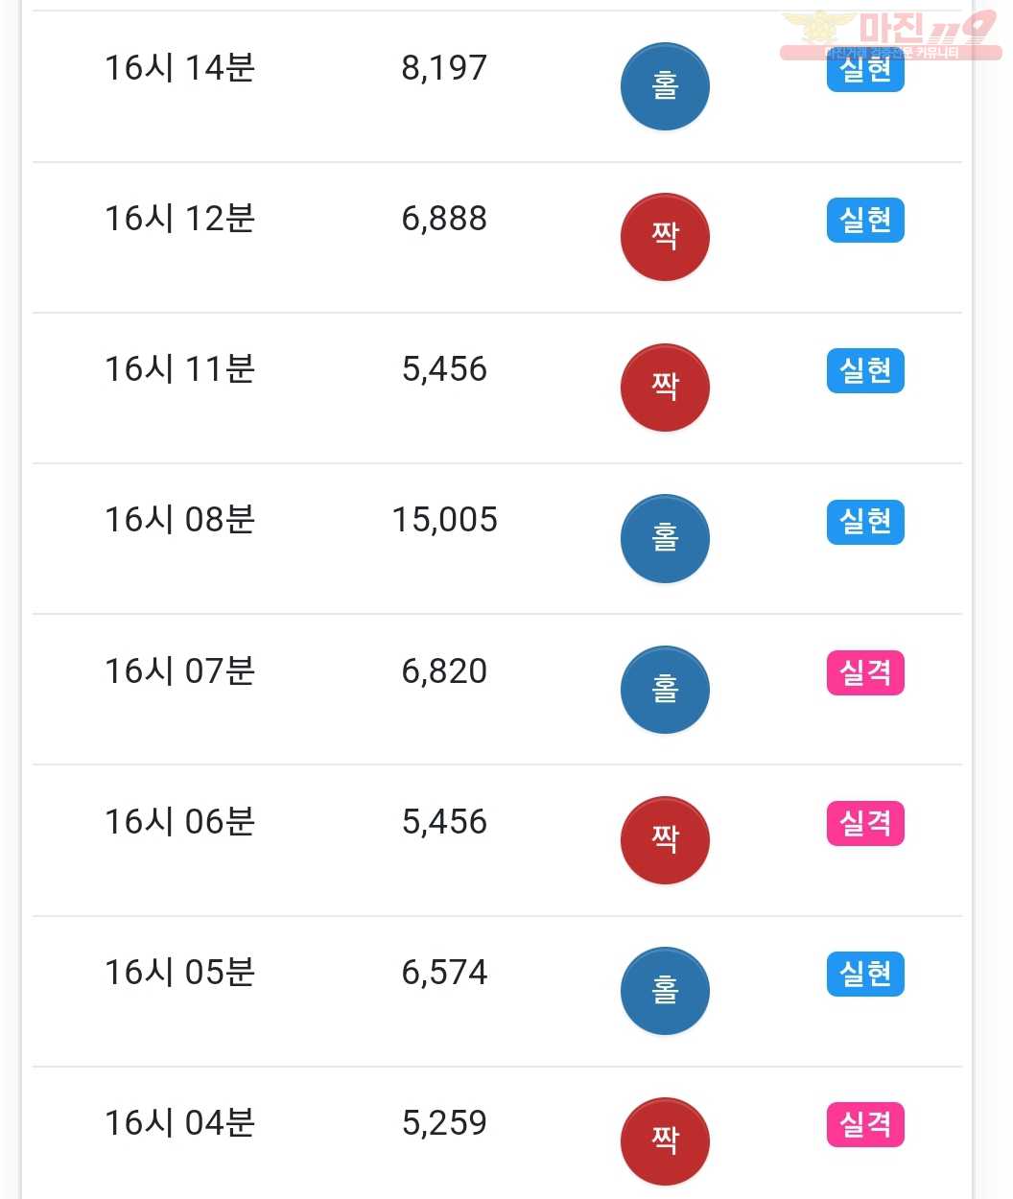1013x1199 pixels.
Task: Click the pink 실격 badge in 16시 07분 row
Action: (865, 672)
